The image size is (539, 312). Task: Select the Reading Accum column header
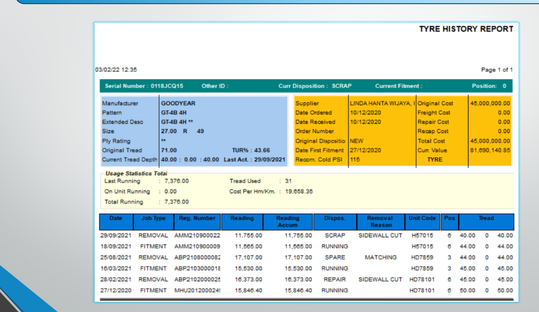[288, 222]
